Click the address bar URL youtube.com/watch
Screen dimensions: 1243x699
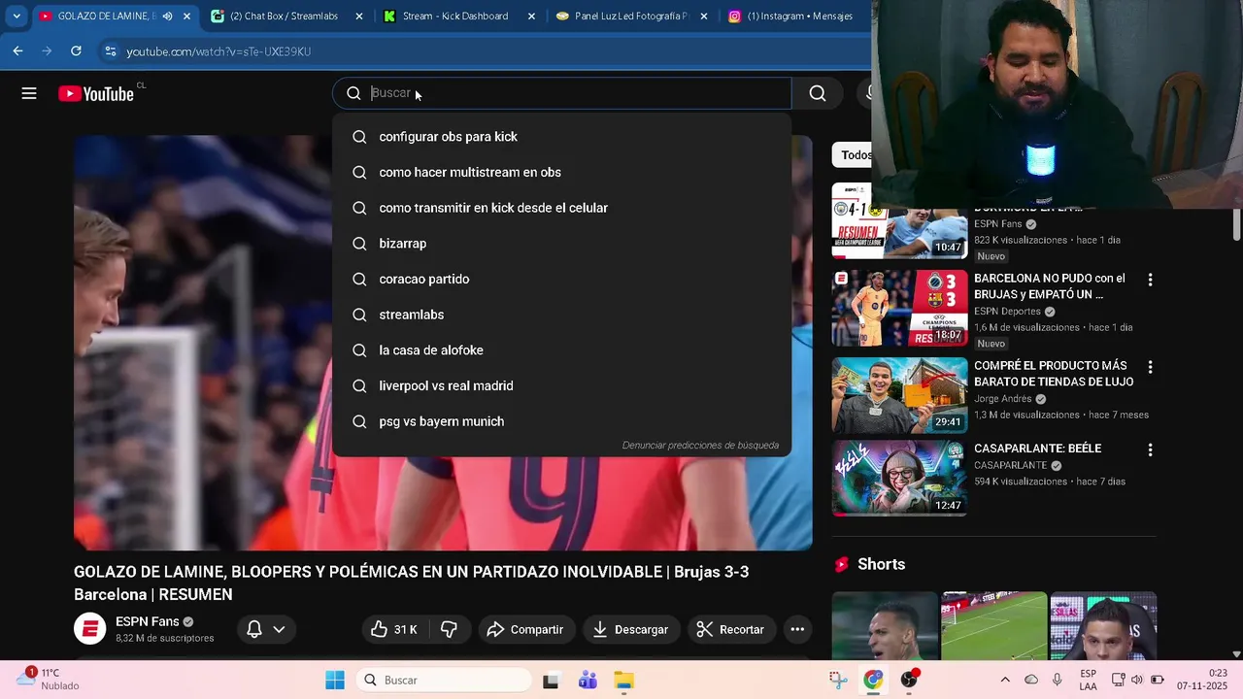coord(218,51)
